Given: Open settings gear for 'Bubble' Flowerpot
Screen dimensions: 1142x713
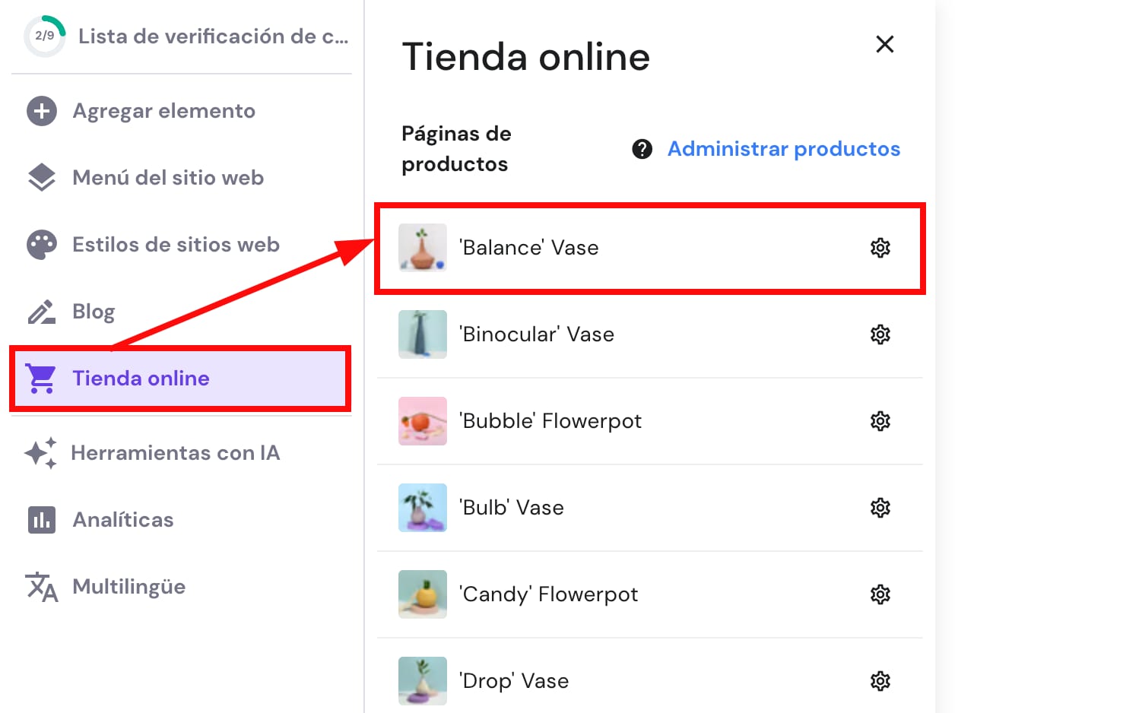Looking at the screenshot, I should coord(880,420).
